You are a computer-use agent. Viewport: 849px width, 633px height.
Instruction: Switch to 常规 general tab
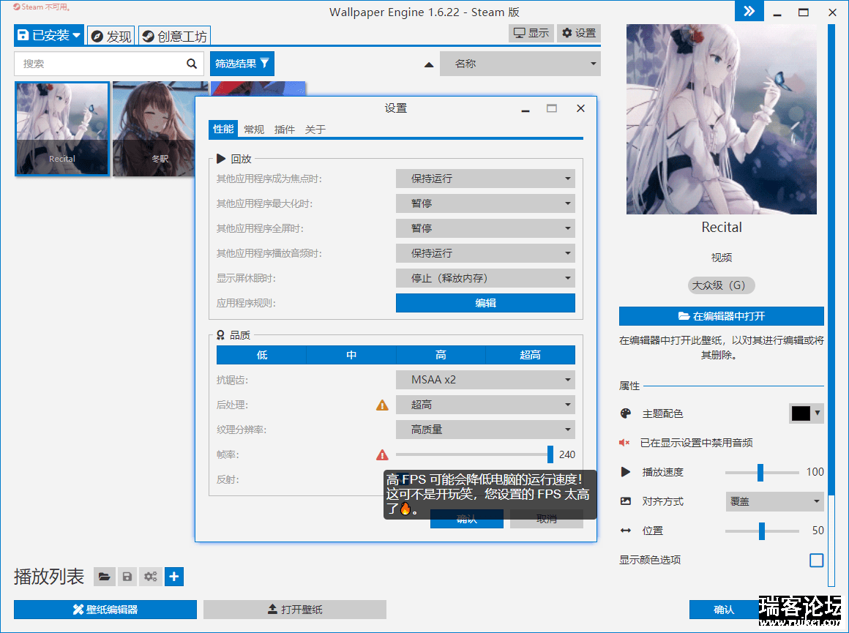point(254,130)
